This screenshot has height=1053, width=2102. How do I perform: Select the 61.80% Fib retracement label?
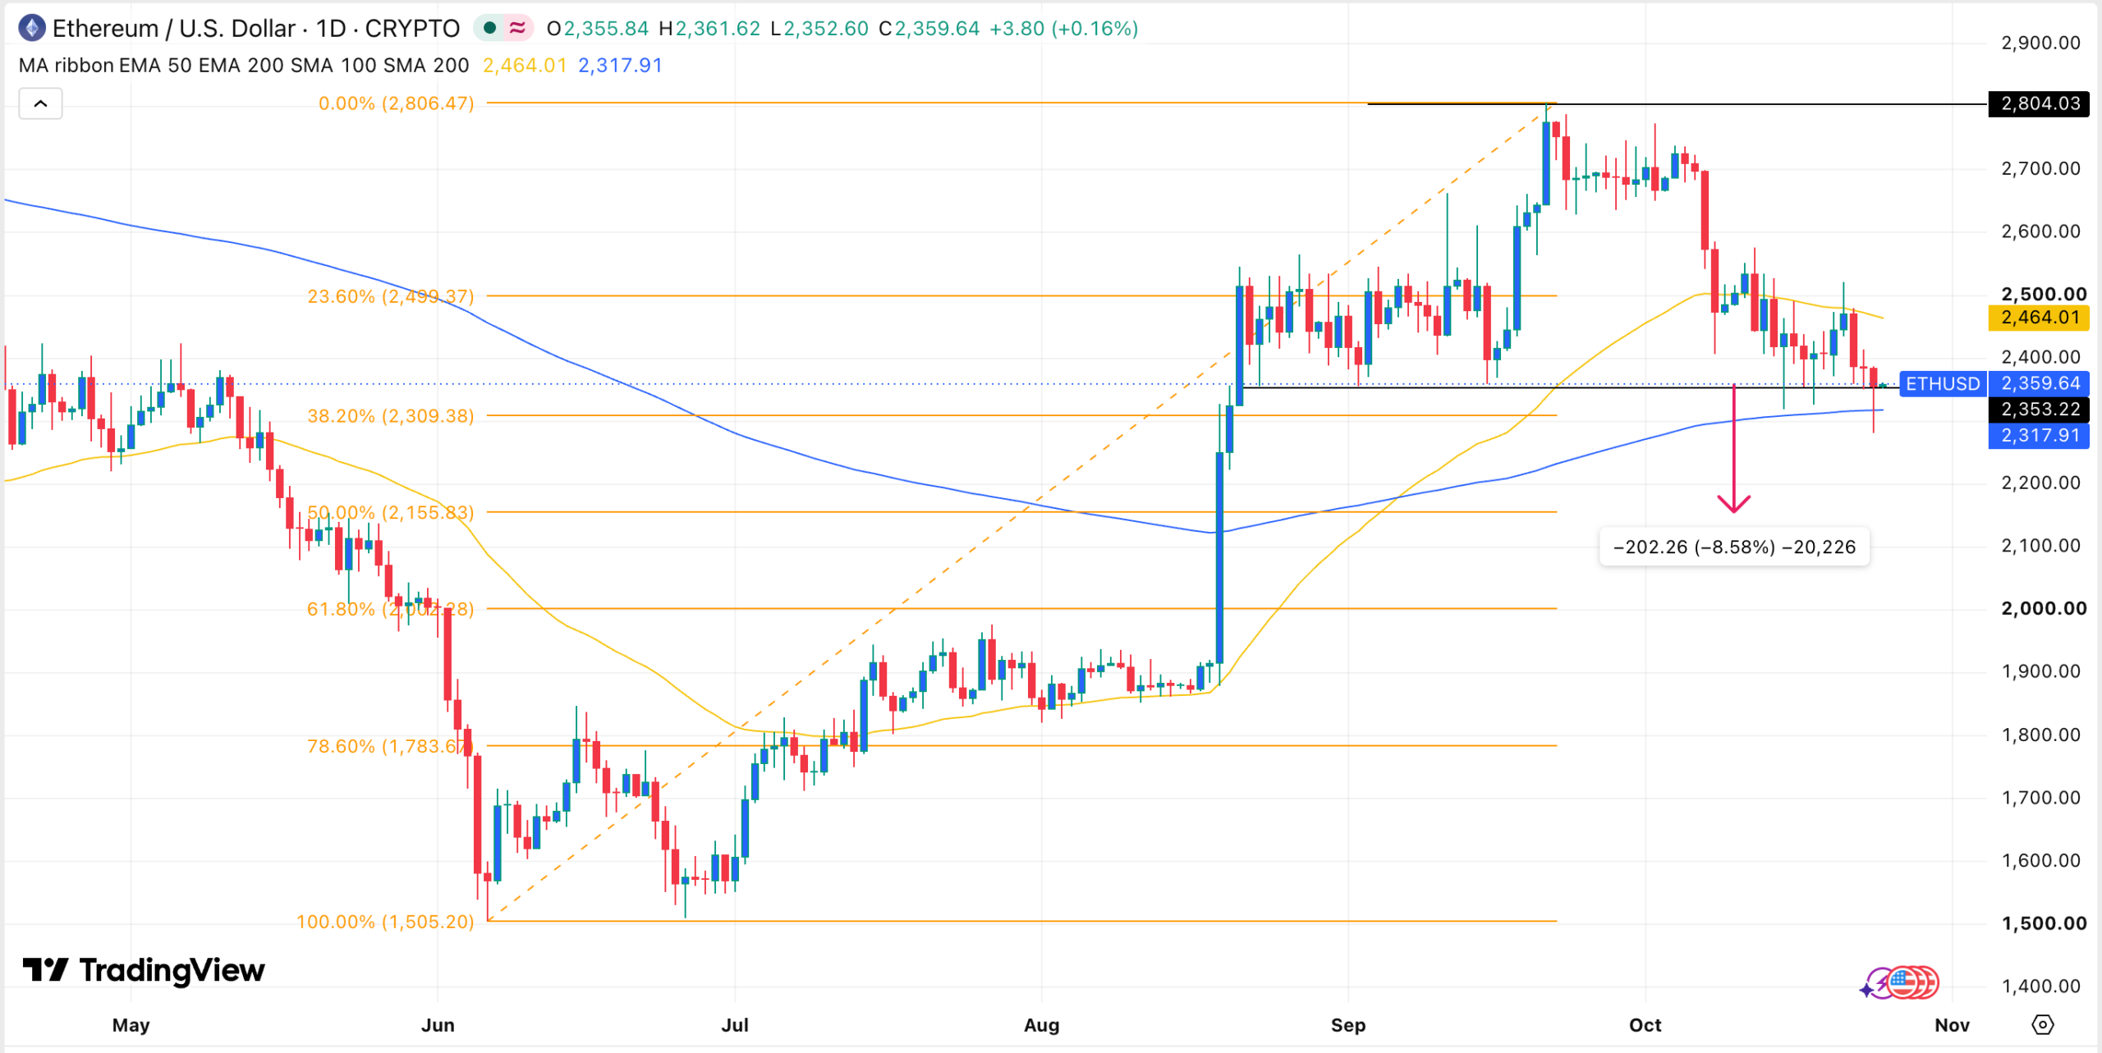(390, 609)
